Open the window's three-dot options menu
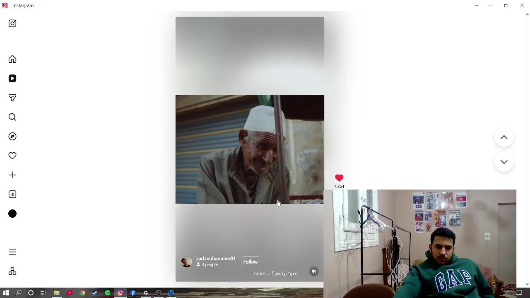The height and width of the screenshot is (298, 530). point(477,5)
